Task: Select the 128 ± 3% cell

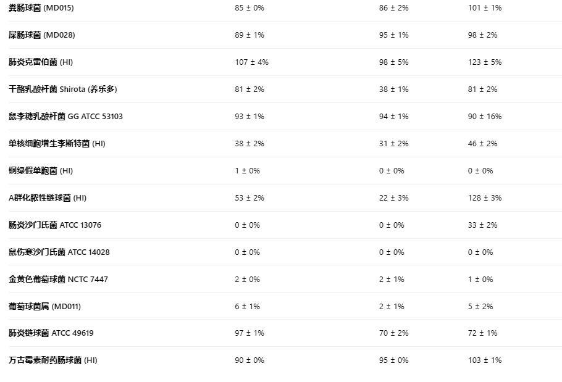Action: point(484,198)
